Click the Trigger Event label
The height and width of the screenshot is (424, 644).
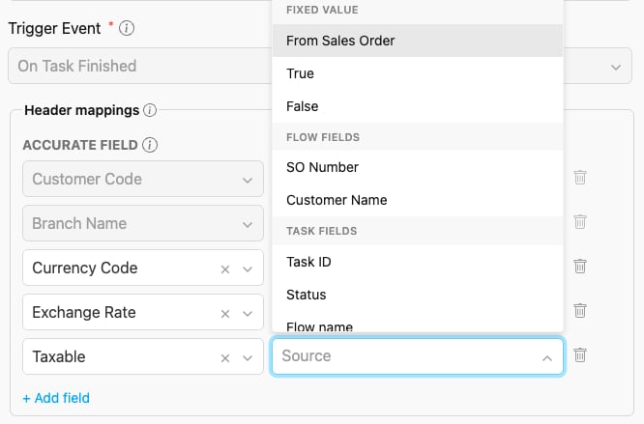tap(54, 28)
